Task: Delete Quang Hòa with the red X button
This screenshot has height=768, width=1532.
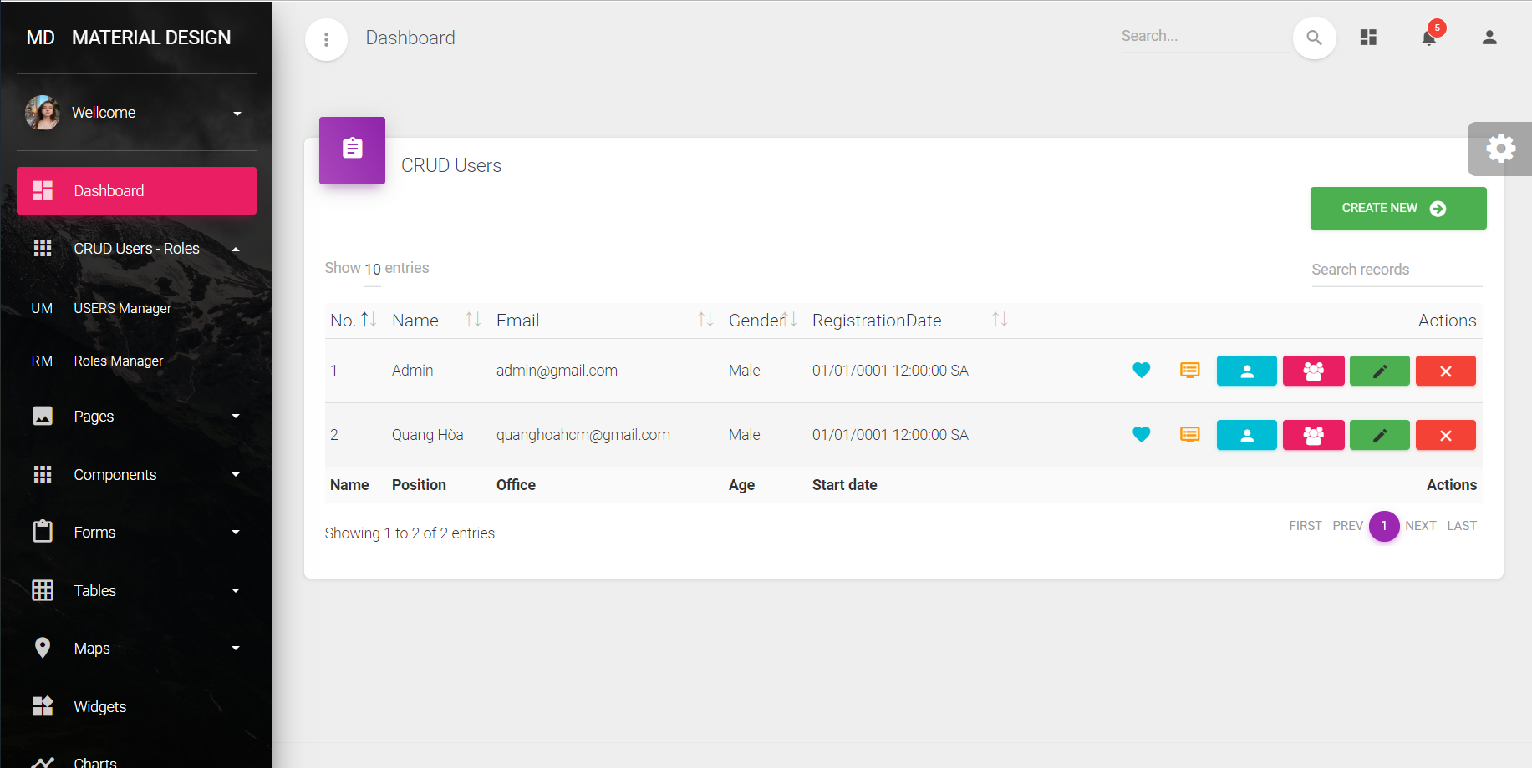Action: 1445,435
